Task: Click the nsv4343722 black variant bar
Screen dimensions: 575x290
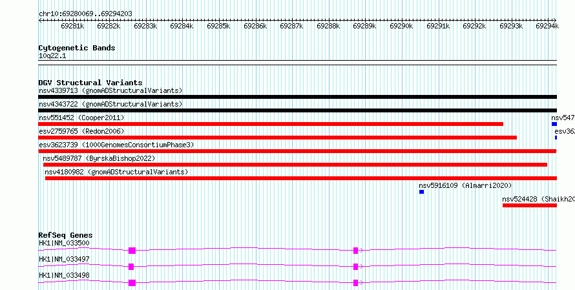Action: pyautogui.click(x=297, y=110)
